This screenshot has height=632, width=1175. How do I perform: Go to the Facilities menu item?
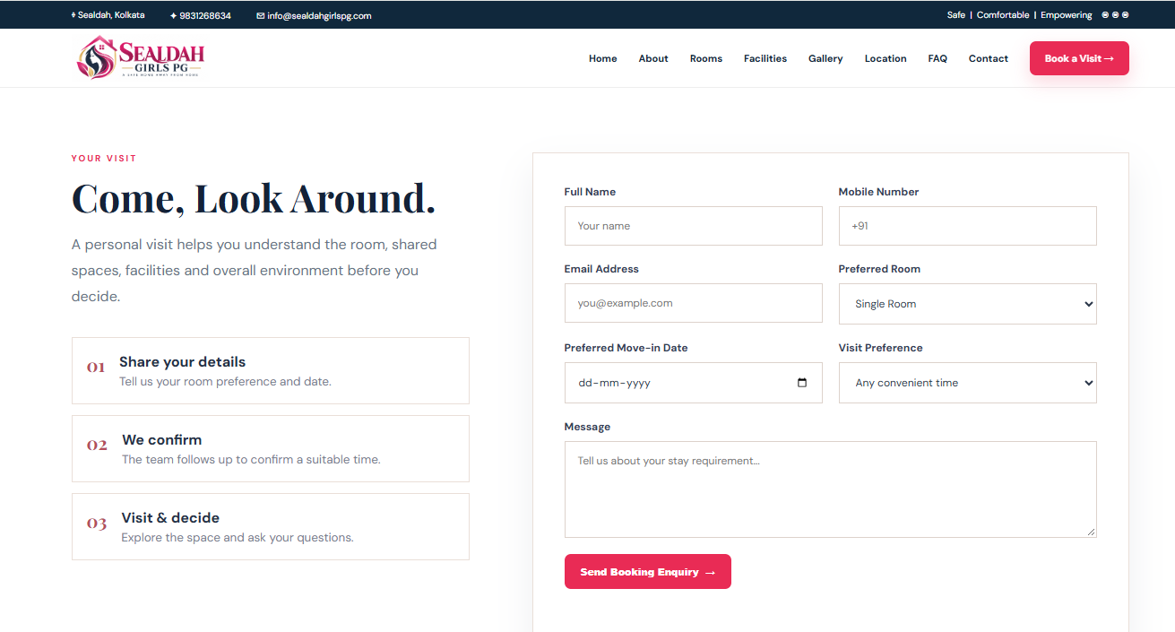click(765, 58)
